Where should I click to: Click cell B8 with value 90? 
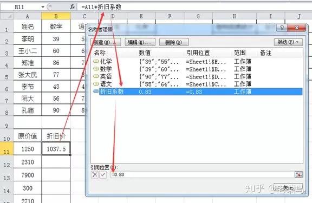[x=56, y=110]
